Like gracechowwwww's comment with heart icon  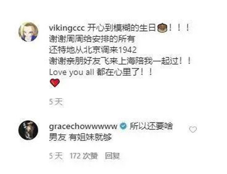point(193,129)
